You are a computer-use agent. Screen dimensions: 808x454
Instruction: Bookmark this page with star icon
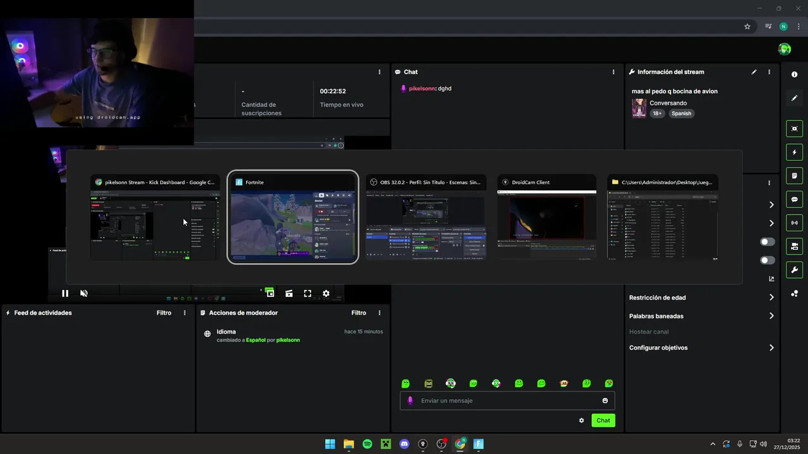(747, 26)
